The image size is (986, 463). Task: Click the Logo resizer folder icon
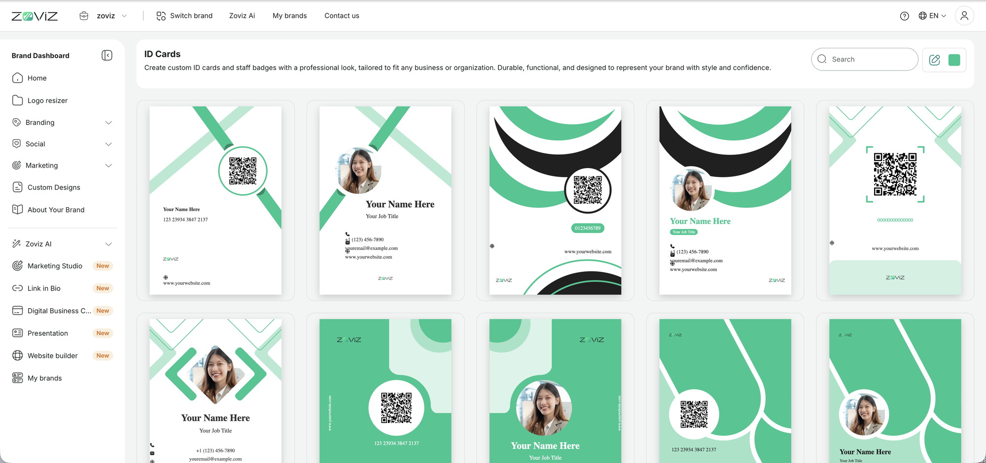point(17,100)
